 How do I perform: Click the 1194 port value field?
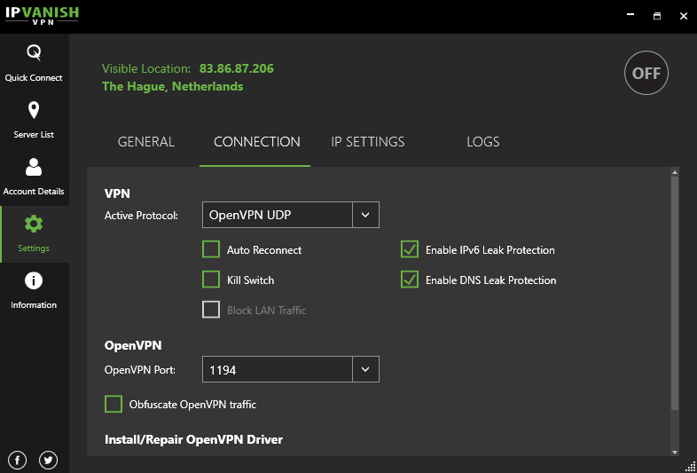point(278,369)
